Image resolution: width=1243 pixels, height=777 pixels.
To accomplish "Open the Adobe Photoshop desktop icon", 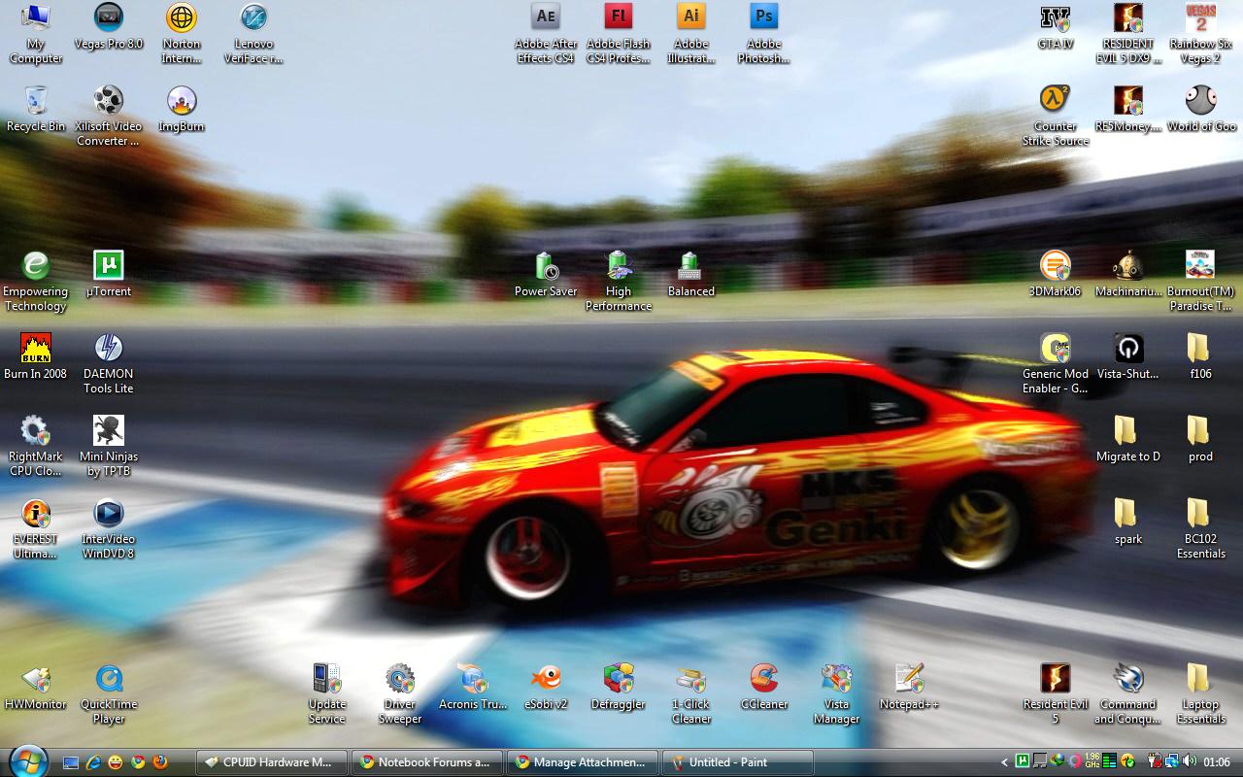I will pyautogui.click(x=764, y=33).
